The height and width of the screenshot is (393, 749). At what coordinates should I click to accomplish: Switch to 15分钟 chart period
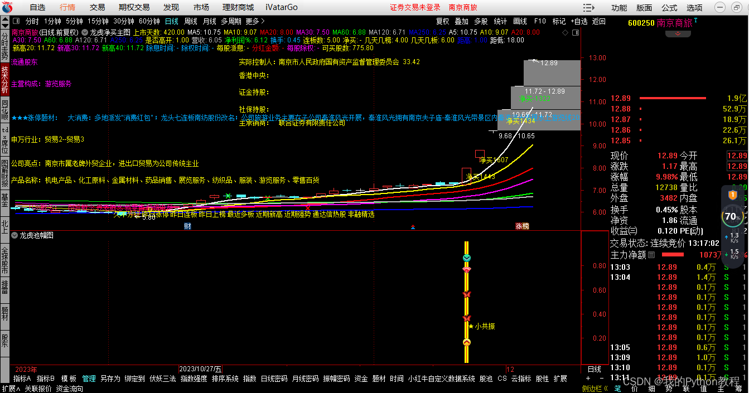click(98, 21)
